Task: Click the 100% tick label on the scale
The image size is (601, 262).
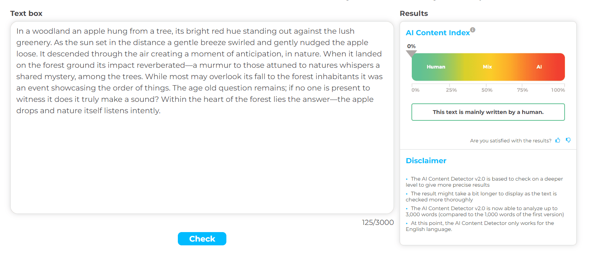Action: 558,90
